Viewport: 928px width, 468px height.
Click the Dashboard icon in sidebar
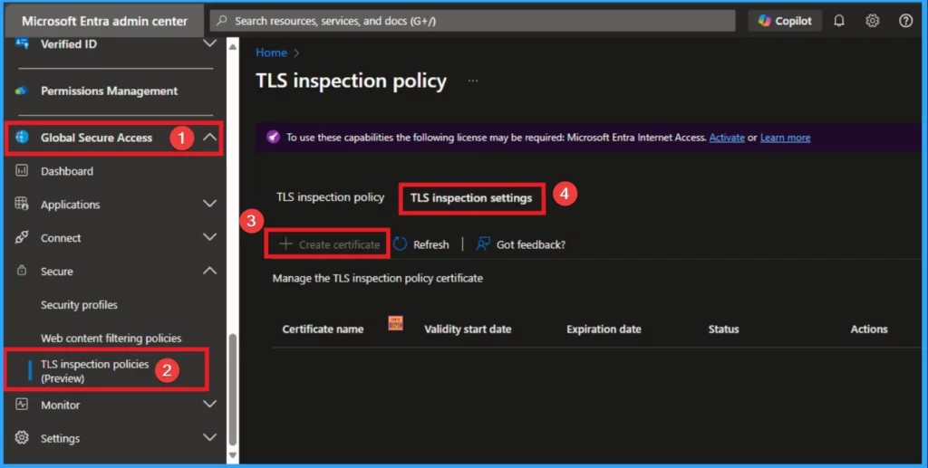[22, 171]
